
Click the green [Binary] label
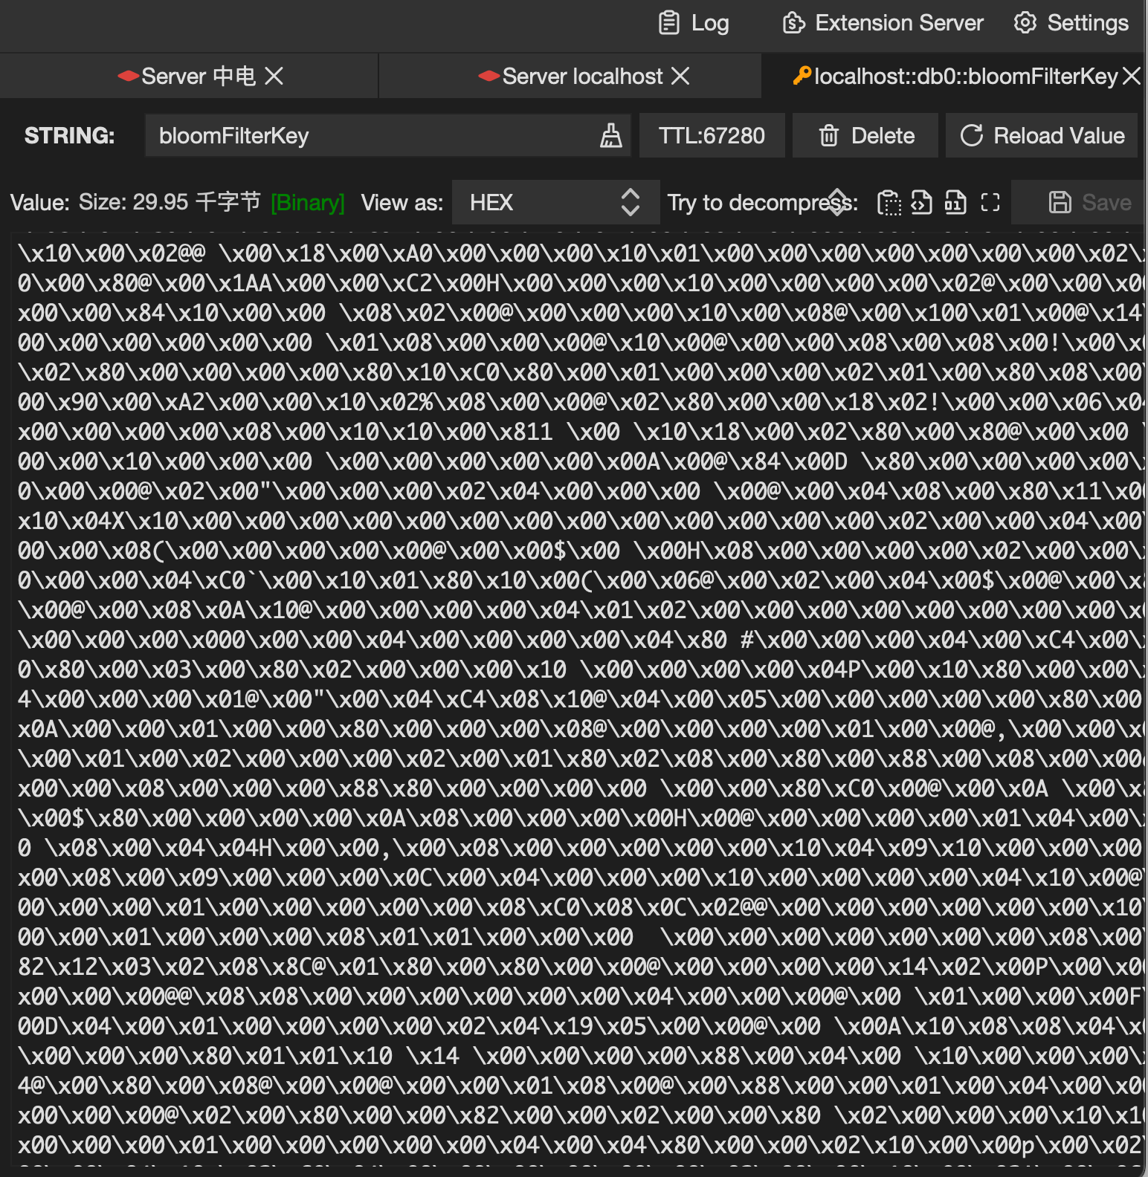(x=308, y=202)
